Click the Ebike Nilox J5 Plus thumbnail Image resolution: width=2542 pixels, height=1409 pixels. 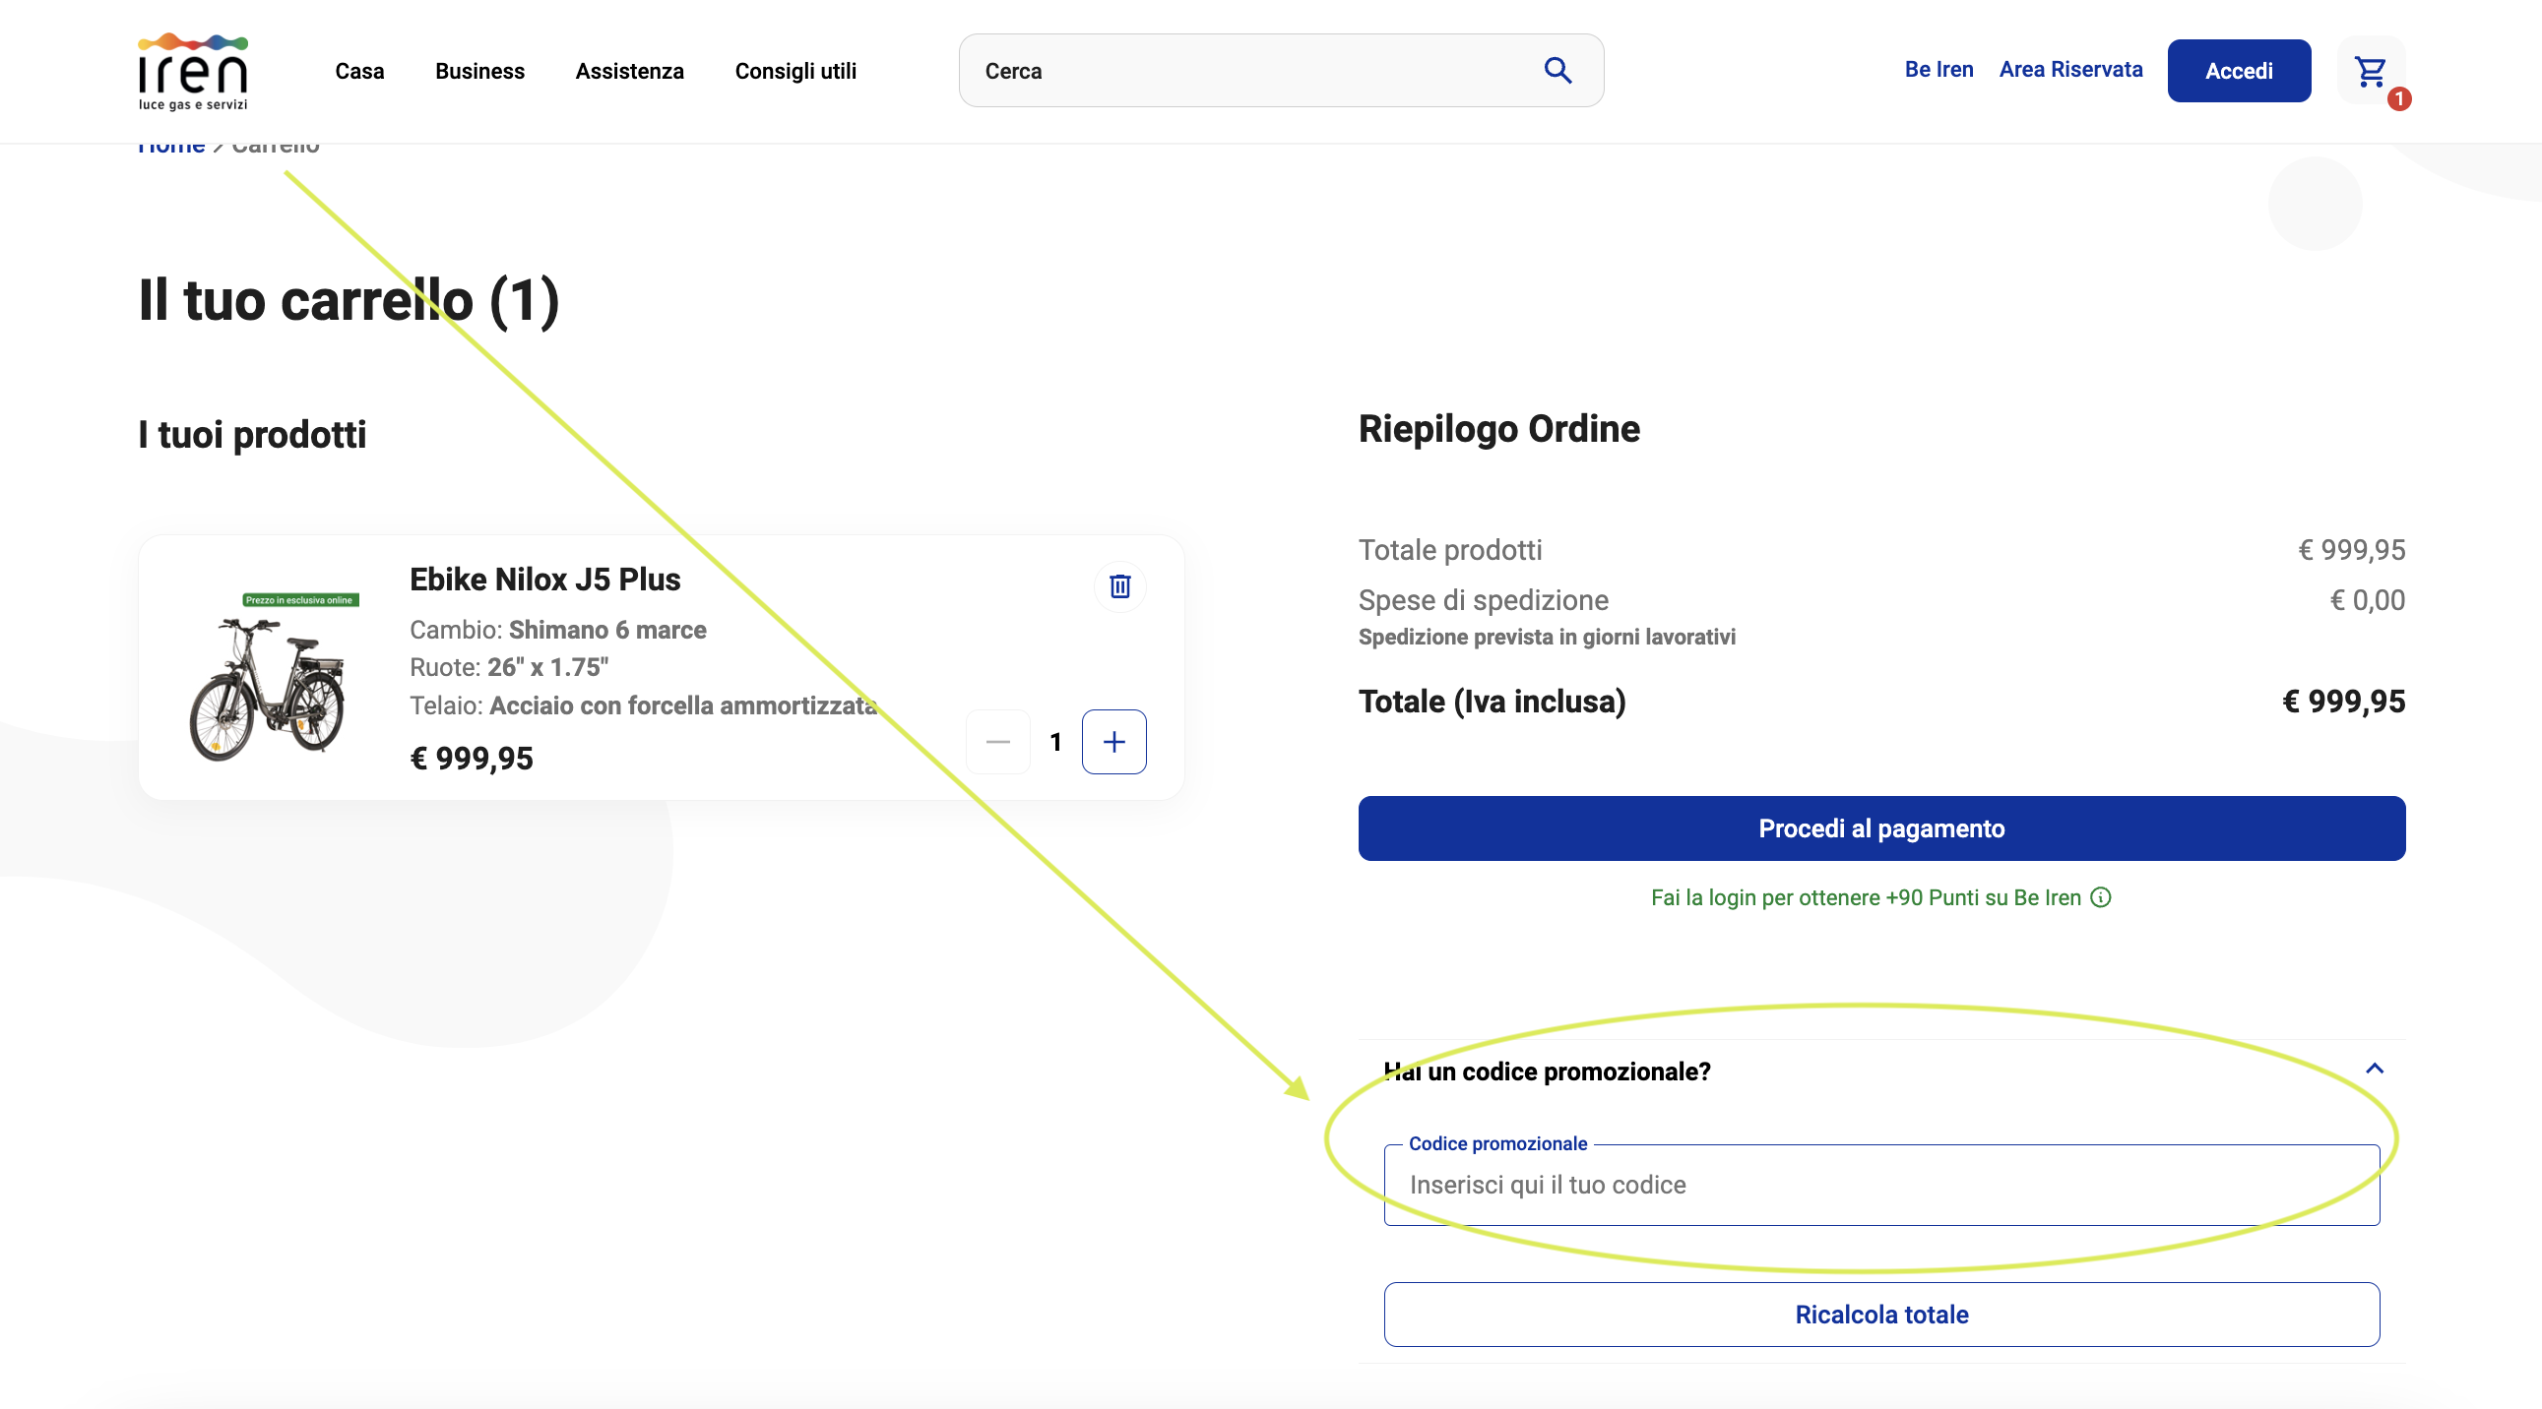[272, 676]
